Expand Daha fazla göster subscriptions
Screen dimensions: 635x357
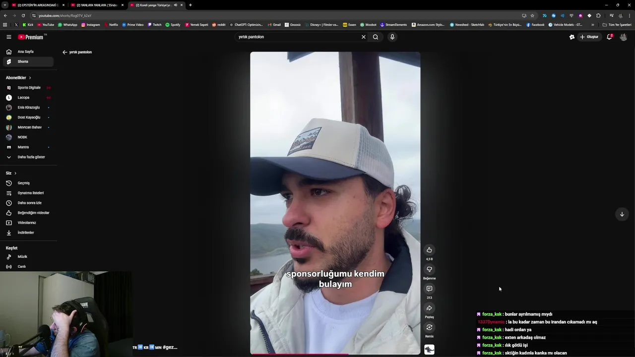(x=28, y=157)
